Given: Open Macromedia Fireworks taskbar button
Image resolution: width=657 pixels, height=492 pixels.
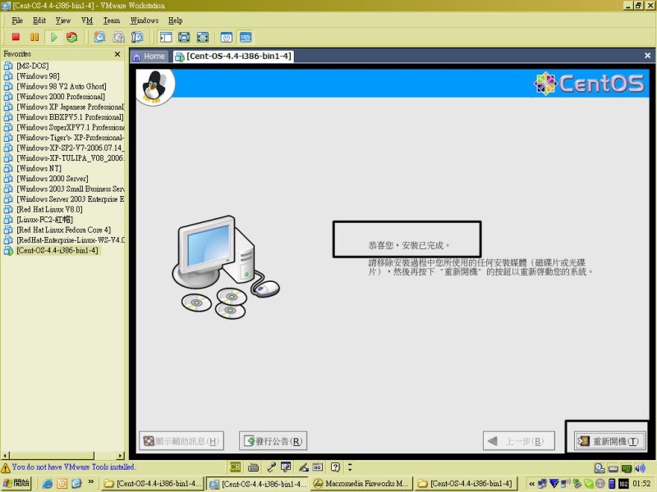Looking at the screenshot, I should (362, 483).
